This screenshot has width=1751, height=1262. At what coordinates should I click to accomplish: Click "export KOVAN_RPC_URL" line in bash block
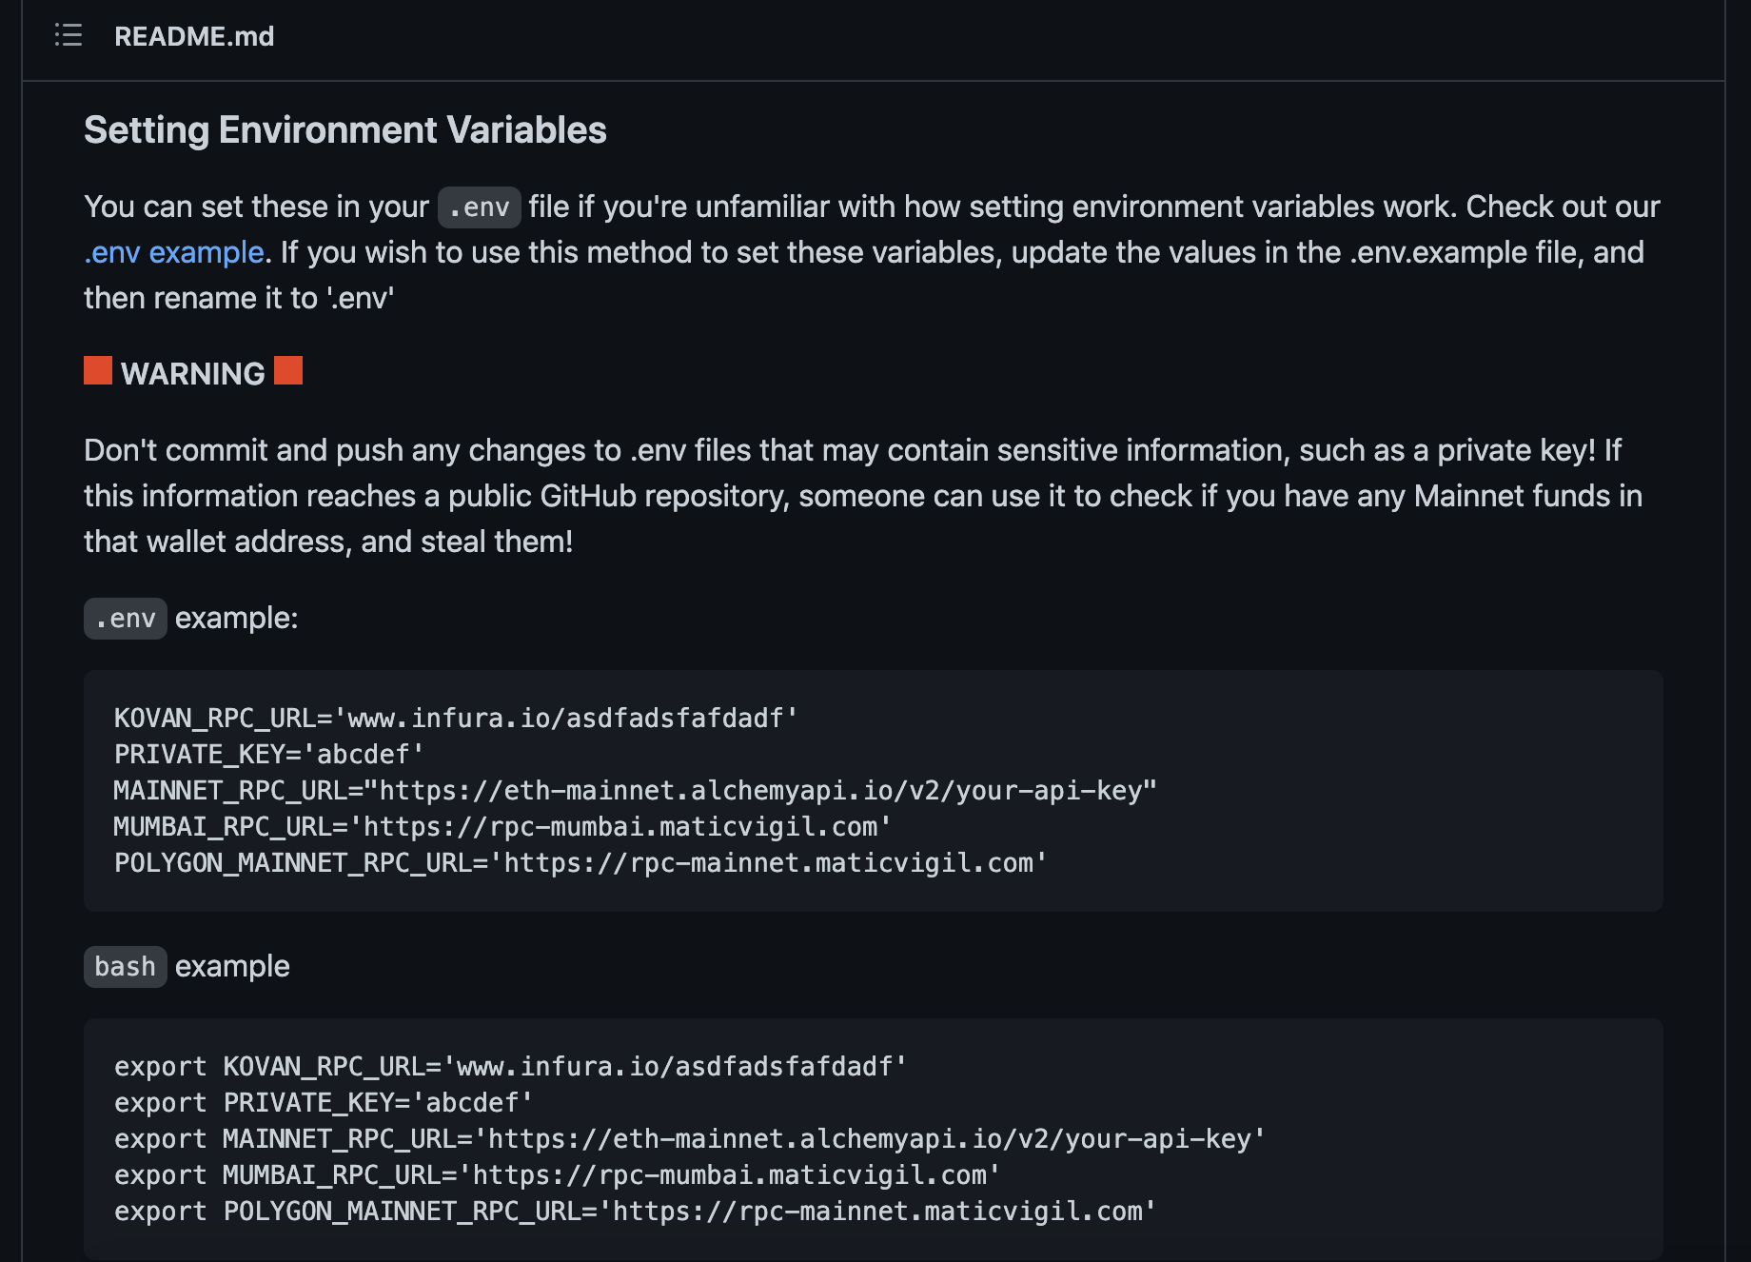tap(510, 1066)
